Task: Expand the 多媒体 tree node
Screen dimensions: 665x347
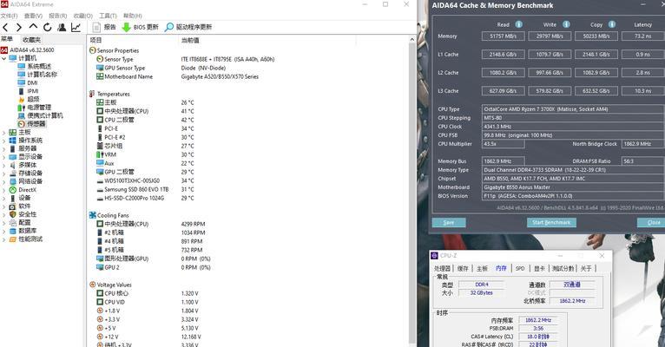Action: [4, 165]
